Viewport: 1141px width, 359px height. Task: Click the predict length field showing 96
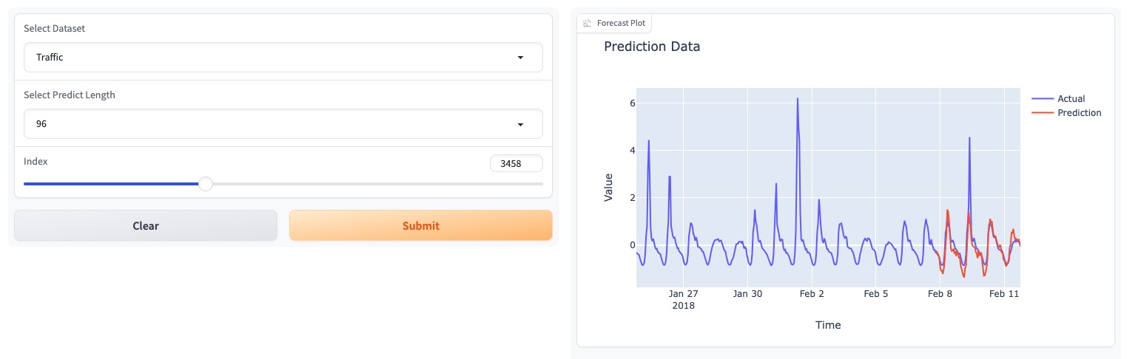pos(266,125)
